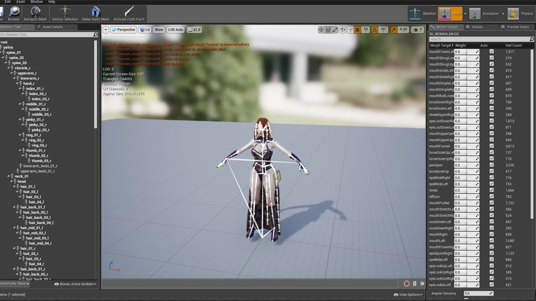Toggle Auto checkbox for elfEars

492,196
